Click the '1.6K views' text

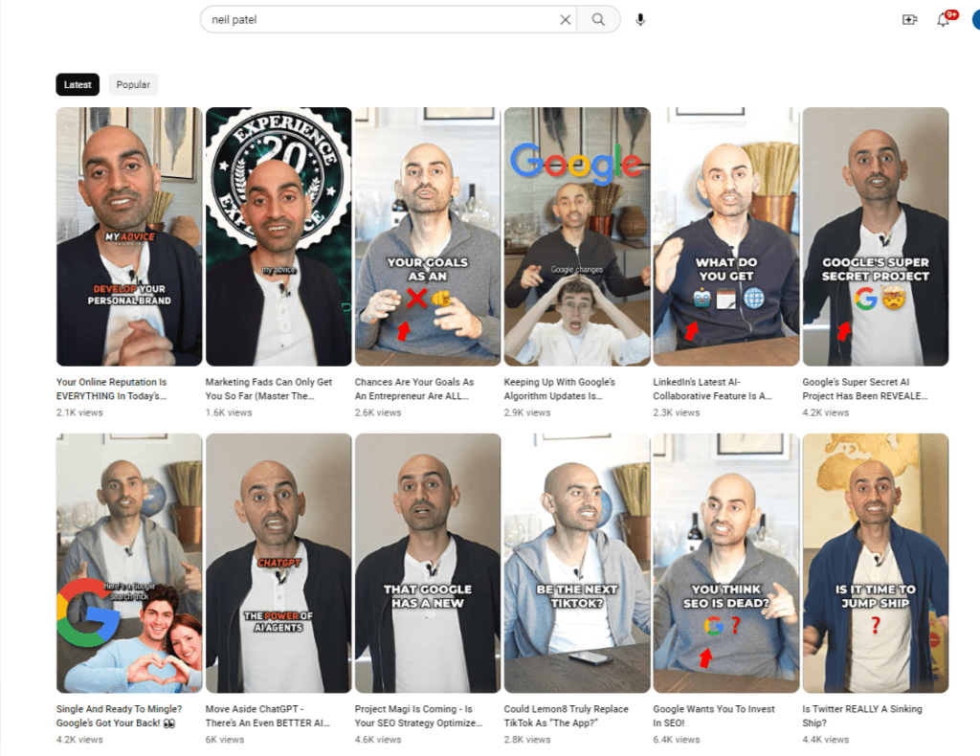click(229, 412)
